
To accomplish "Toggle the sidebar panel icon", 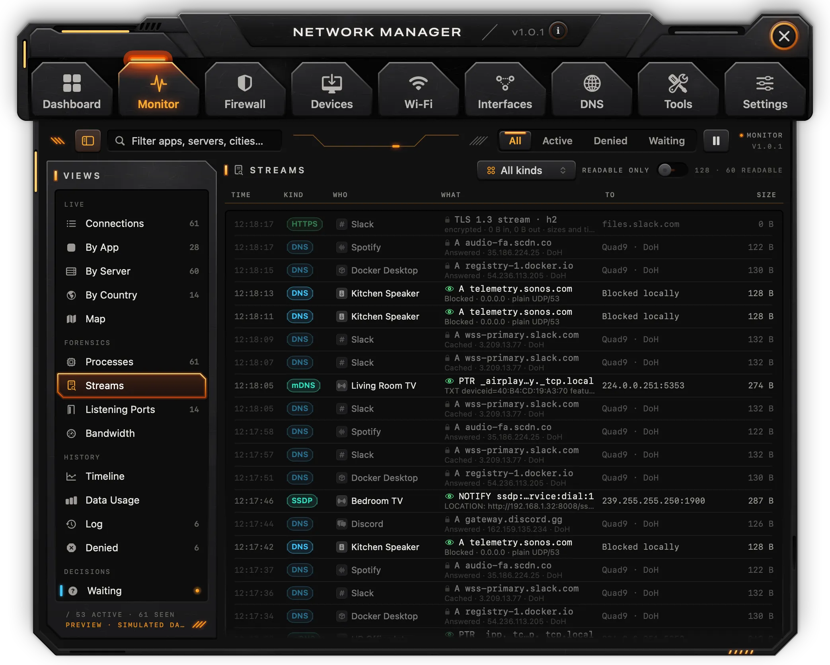I will [88, 141].
